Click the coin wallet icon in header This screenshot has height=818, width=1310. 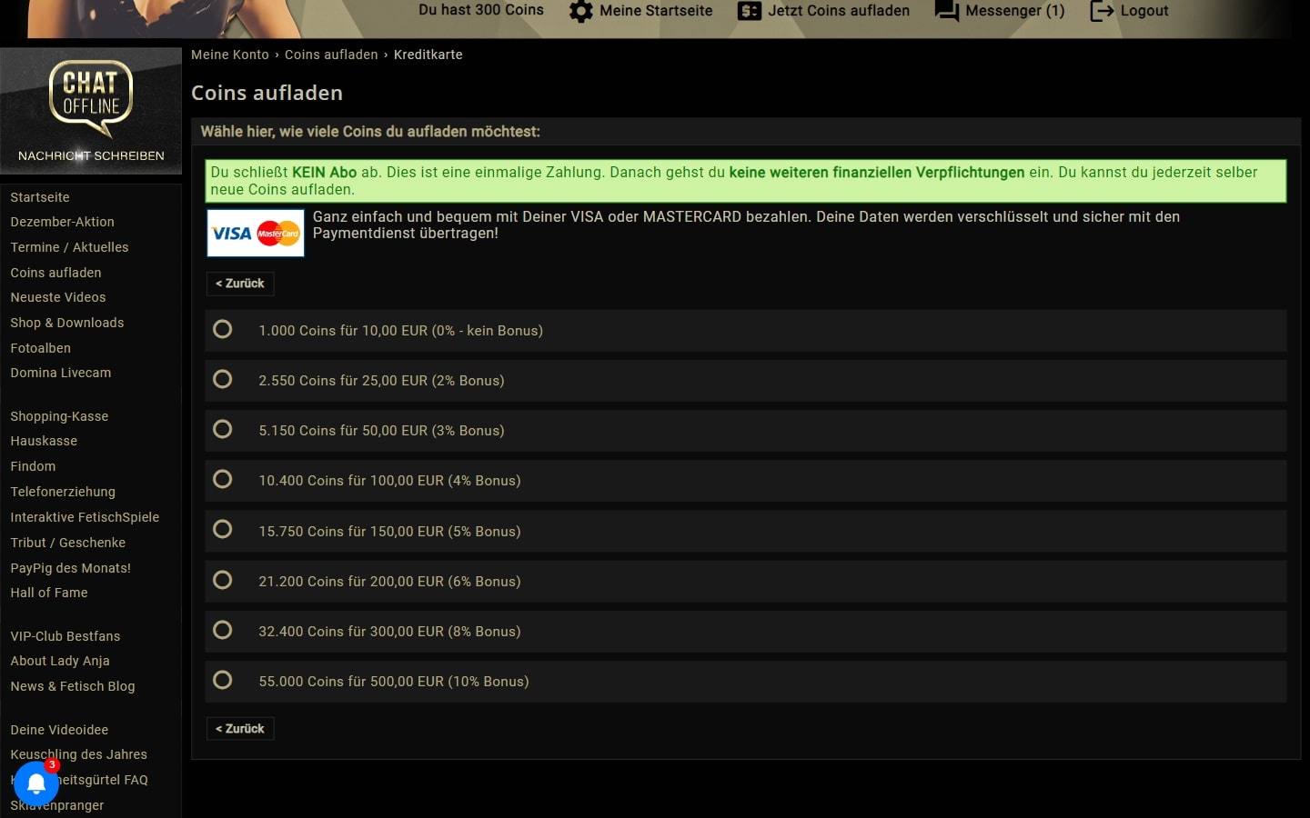coord(749,12)
